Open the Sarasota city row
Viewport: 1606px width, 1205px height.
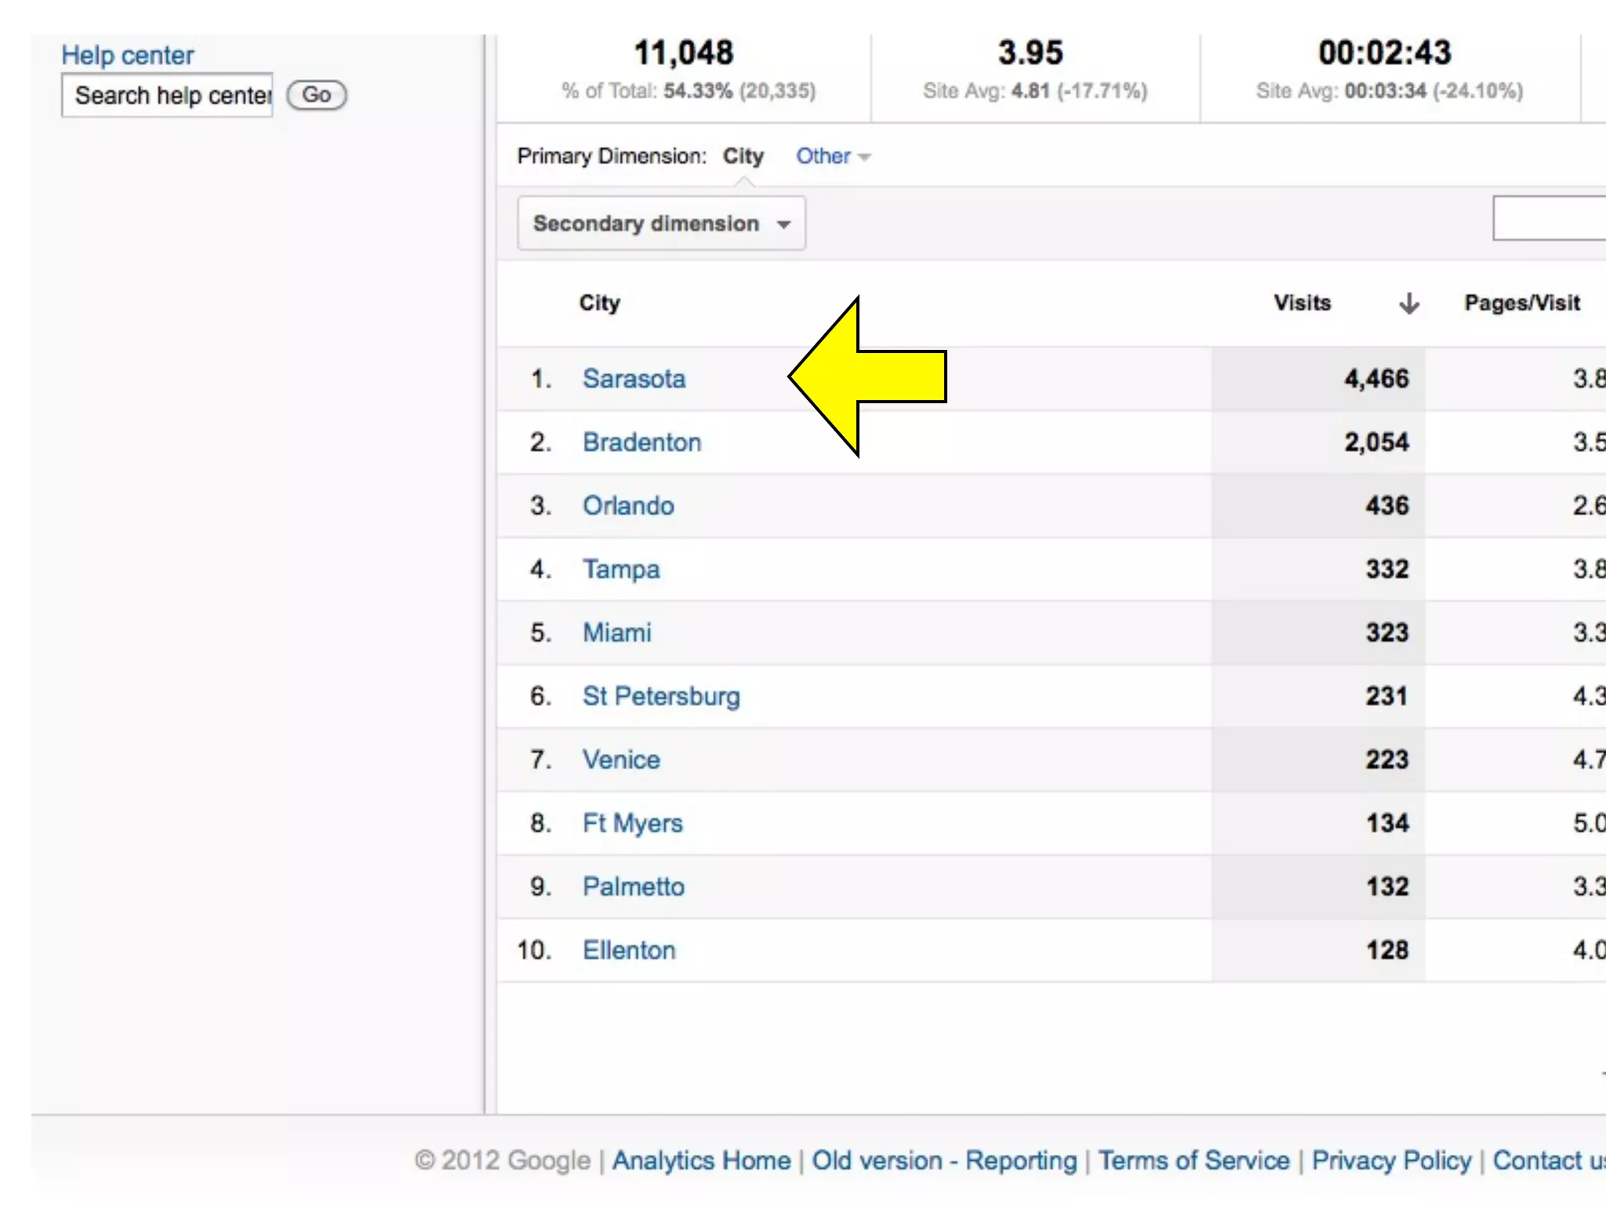click(634, 379)
